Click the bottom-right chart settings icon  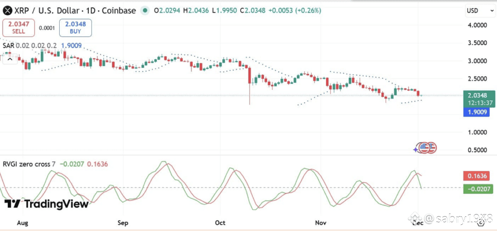[x=481, y=223]
